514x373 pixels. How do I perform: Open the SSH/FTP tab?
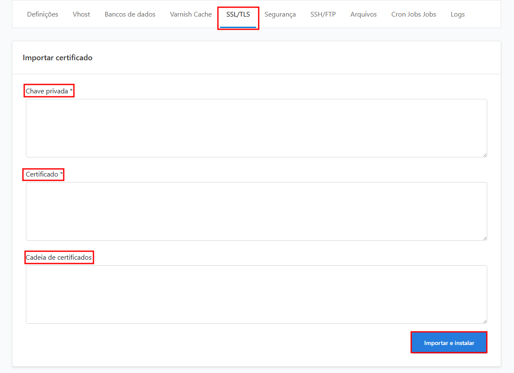(323, 14)
